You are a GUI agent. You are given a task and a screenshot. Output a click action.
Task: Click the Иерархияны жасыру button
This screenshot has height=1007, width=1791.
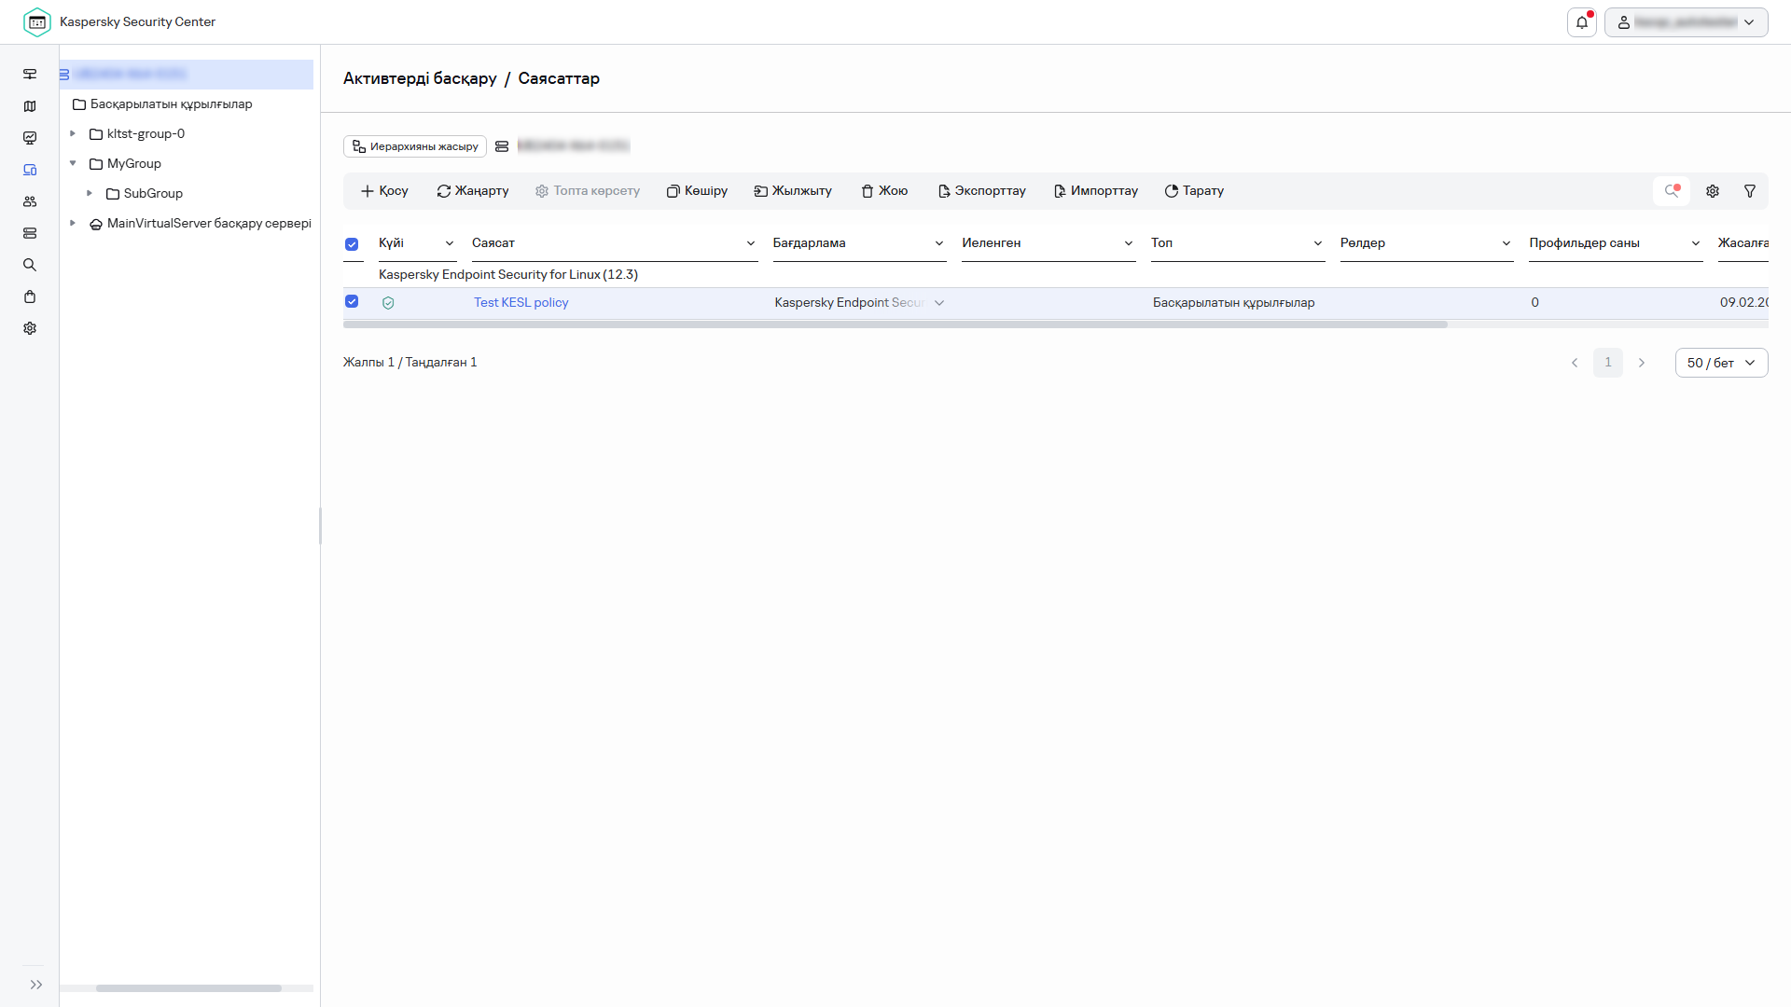click(x=415, y=146)
